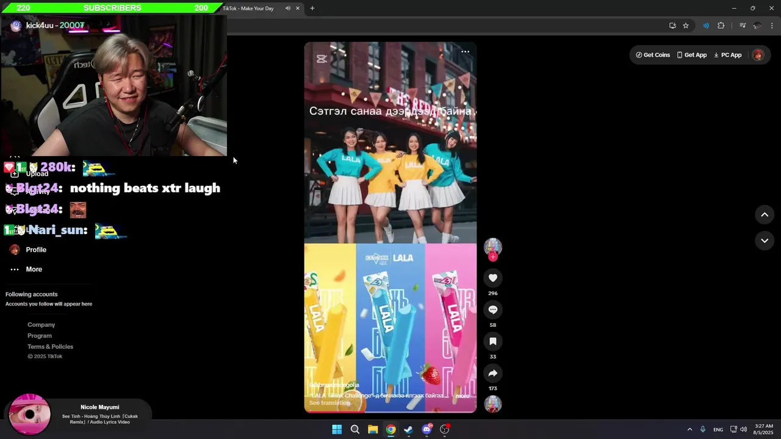This screenshot has width=781, height=439.
Task: Open the Windows Start menu
Action: pyautogui.click(x=337, y=429)
